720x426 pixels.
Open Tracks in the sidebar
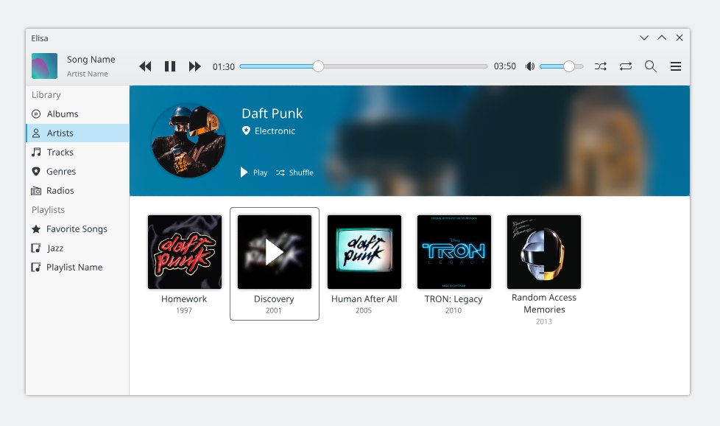pyautogui.click(x=77, y=152)
